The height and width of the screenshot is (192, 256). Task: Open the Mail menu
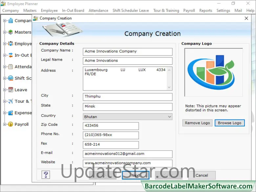tap(238, 11)
